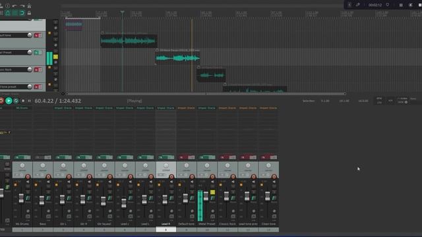Screen dimensions: 422x237
Task: Click the Gtr Squeal volume fader handle
Action: point(103,201)
